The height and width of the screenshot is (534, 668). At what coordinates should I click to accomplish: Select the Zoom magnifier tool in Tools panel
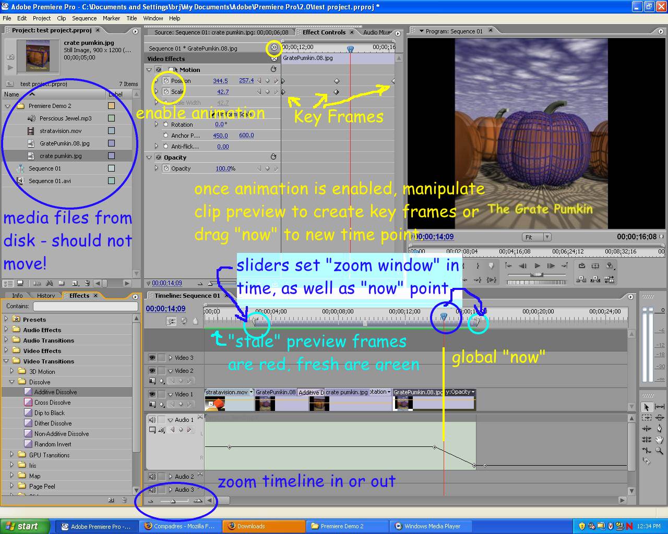click(x=659, y=451)
